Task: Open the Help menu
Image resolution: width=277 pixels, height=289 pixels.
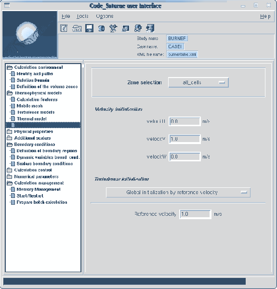Action: coord(265,16)
